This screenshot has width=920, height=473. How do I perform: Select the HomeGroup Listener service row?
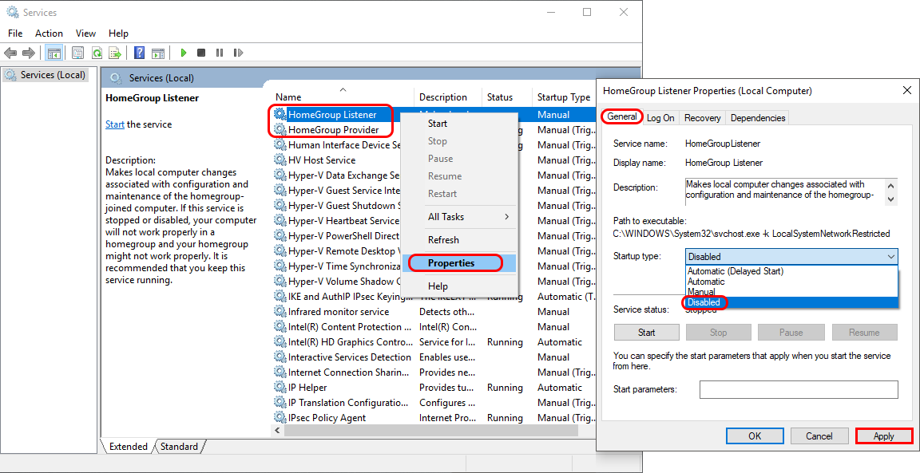coord(434,115)
